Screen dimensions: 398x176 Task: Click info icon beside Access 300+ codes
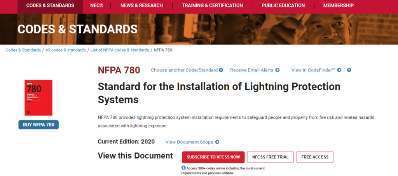[x=183, y=167]
